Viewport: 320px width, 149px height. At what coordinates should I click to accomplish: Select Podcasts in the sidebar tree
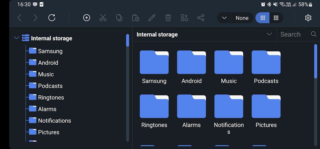click(50, 86)
